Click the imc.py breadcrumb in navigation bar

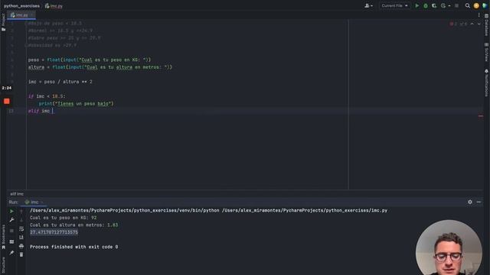tap(54, 6)
